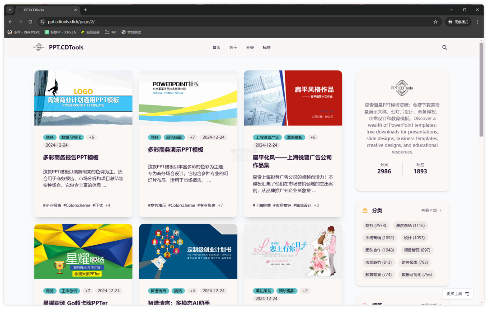This screenshot has width=488, height=309.
Task: Open the 恋上有你的日子 wedding thumbnail
Action: pos(293,252)
